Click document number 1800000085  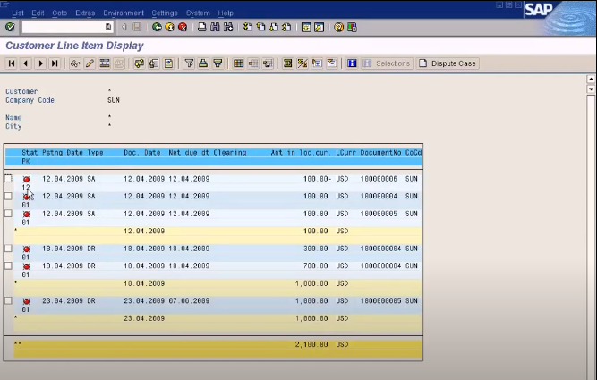coord(380,301)
